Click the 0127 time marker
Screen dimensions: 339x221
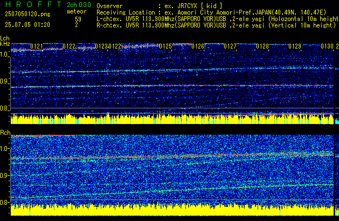[x=230, y=46]
